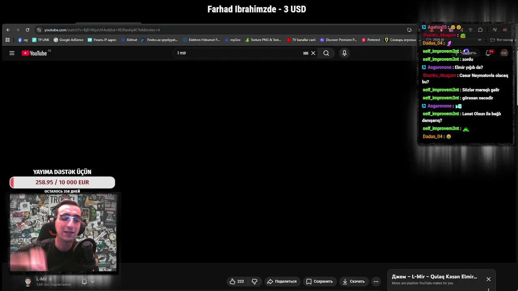
Task: Go back to the previous browser page
Action: click(x=8, y=30)
